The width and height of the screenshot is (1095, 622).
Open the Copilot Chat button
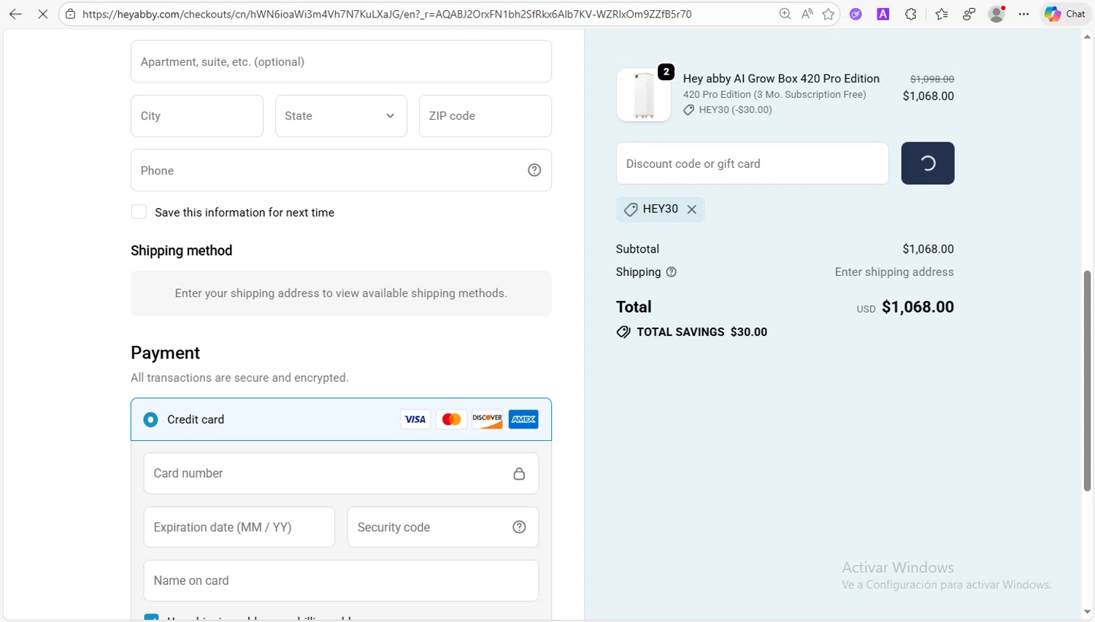tap(1065, 14)
